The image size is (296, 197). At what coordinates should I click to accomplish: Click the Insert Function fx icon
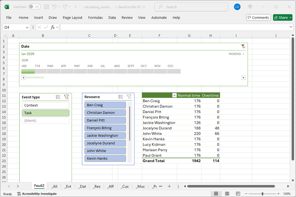[53, 27]
